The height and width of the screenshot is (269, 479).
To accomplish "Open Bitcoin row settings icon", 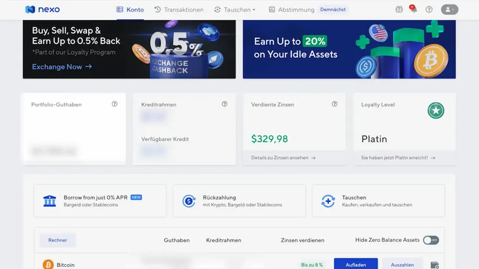I will tap(434, 265).
